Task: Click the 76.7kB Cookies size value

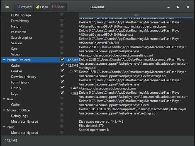Action: pos(74,71)
